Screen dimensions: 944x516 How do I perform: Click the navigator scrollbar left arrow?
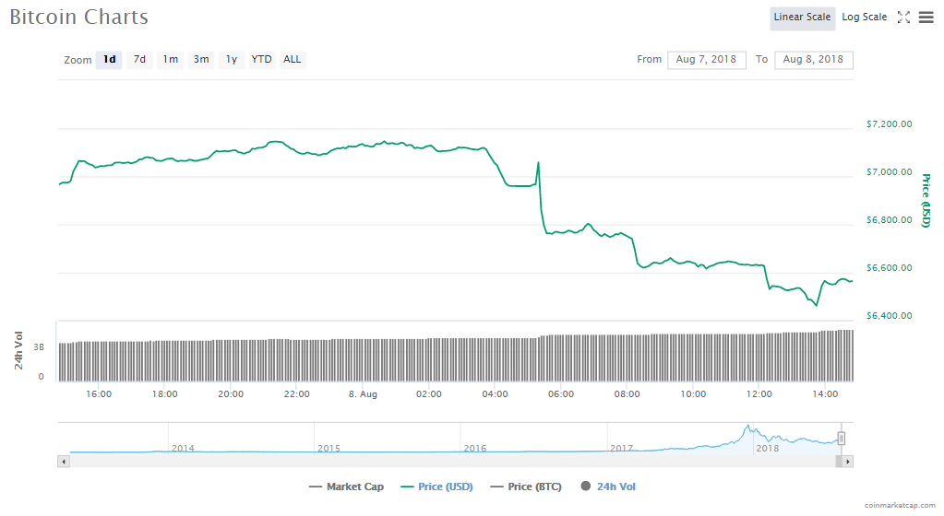coord(64,461)
